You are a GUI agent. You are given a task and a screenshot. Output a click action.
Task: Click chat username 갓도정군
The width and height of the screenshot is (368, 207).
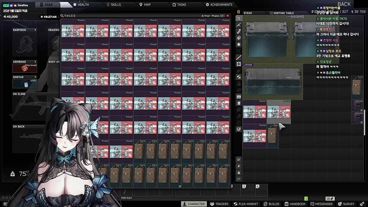(326, 62)
